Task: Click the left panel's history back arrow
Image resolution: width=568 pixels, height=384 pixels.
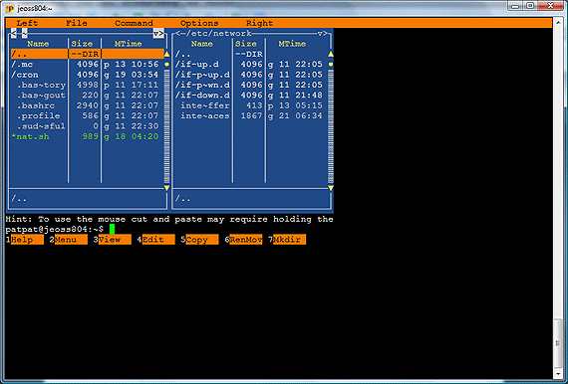Action: pyautogui.click(x=13, y=33)
